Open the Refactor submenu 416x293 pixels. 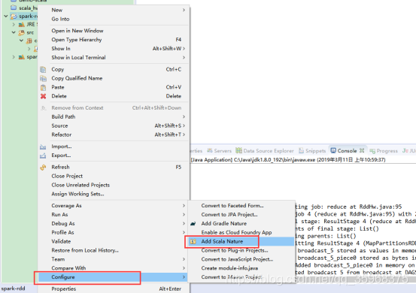pos(114,134)
